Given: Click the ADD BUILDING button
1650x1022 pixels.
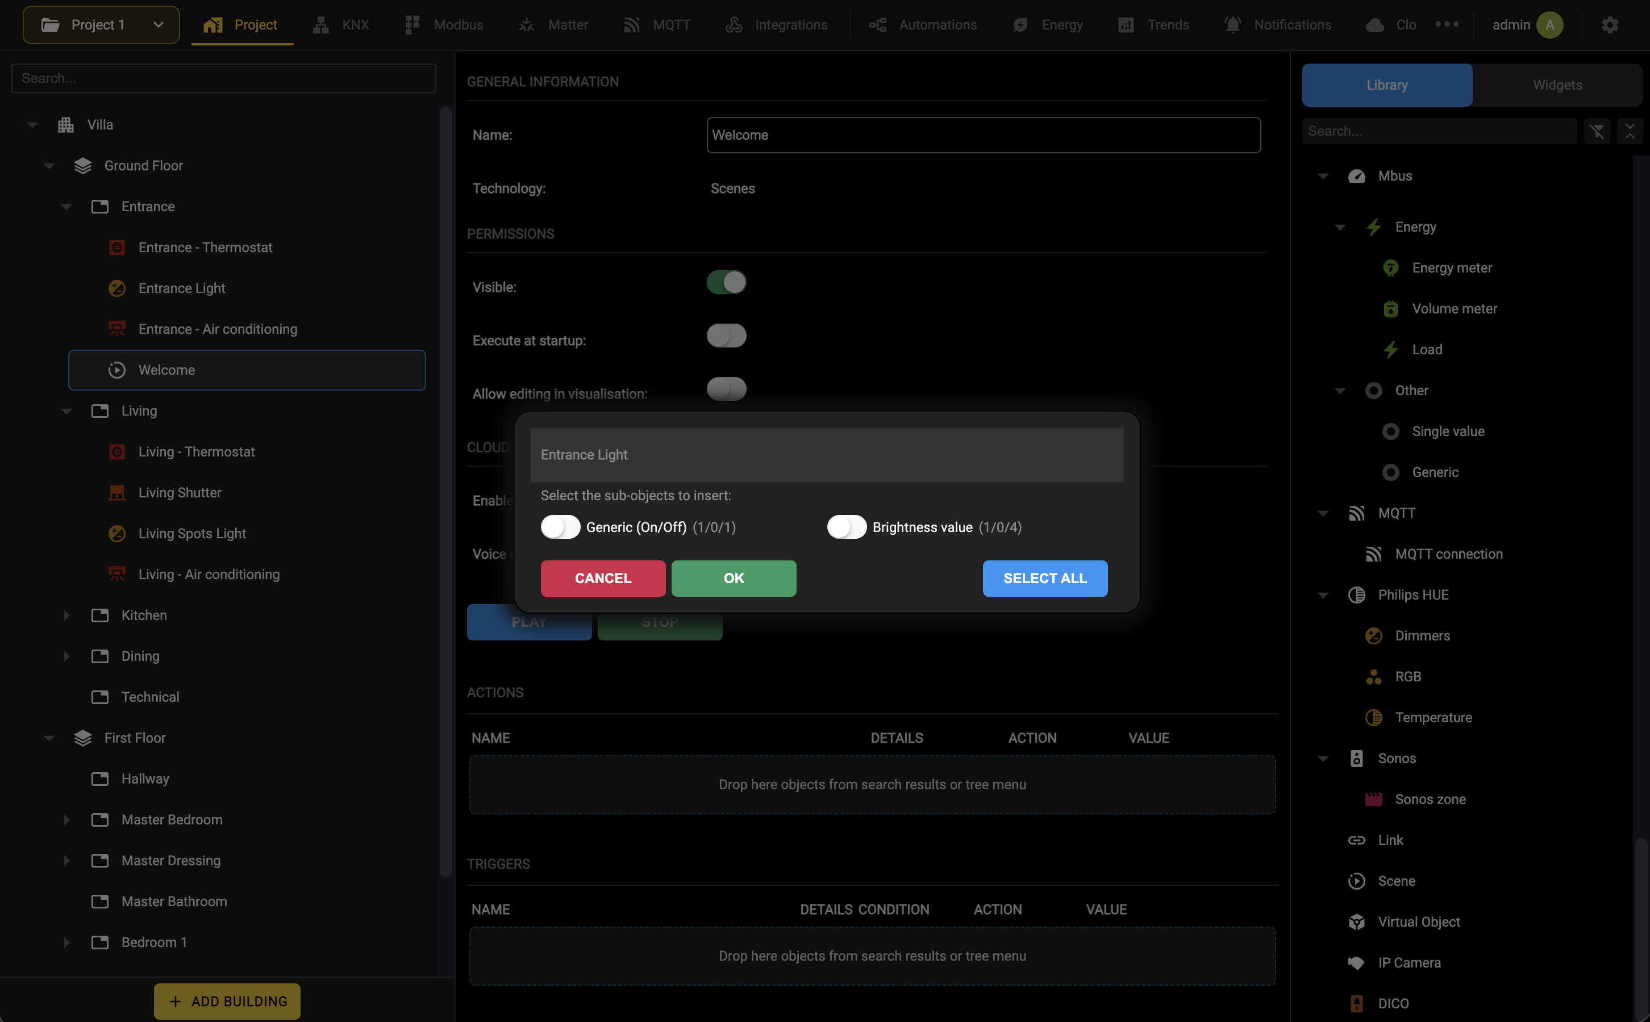Looking at the screenshot, I should coord(227,1001).
